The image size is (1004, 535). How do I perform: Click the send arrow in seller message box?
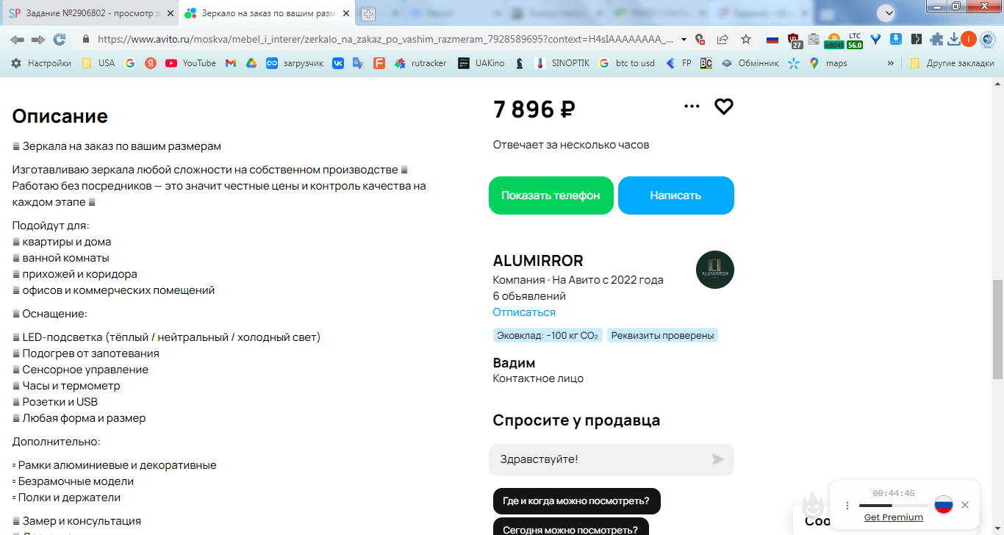718,459
